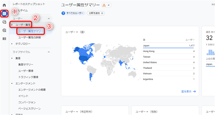Open 集客サマリー report
The image size is (215, 115).
point(26,64)
